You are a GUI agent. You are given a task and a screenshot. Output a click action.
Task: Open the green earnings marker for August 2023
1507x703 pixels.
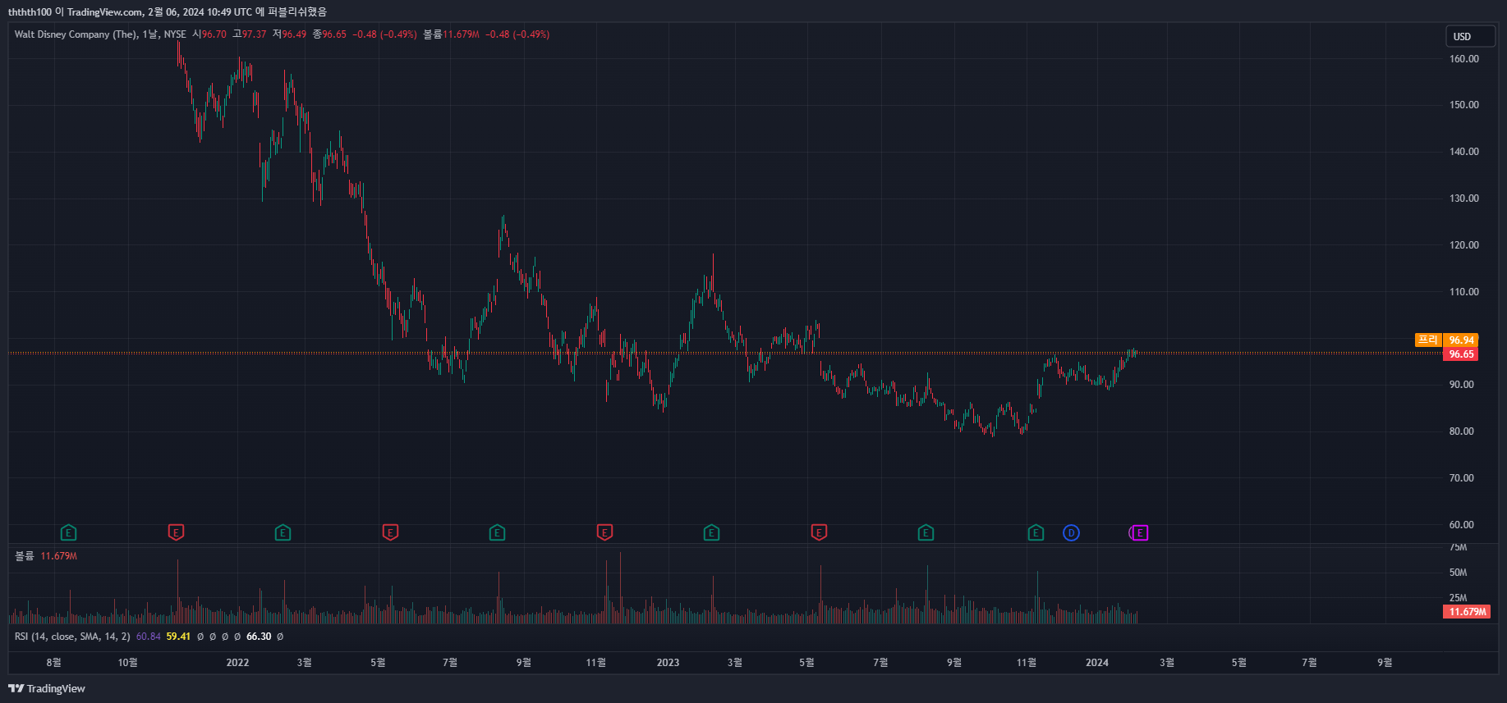tap(926, 533)
